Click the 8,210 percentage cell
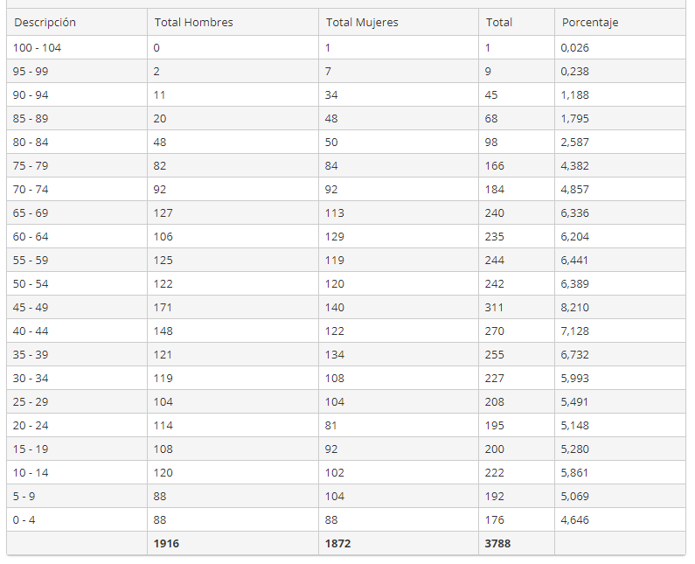This screenshot has width=695, height=564. pos(575,308)
